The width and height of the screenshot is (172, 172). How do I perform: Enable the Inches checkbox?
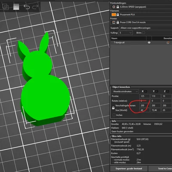coord(114,115)
